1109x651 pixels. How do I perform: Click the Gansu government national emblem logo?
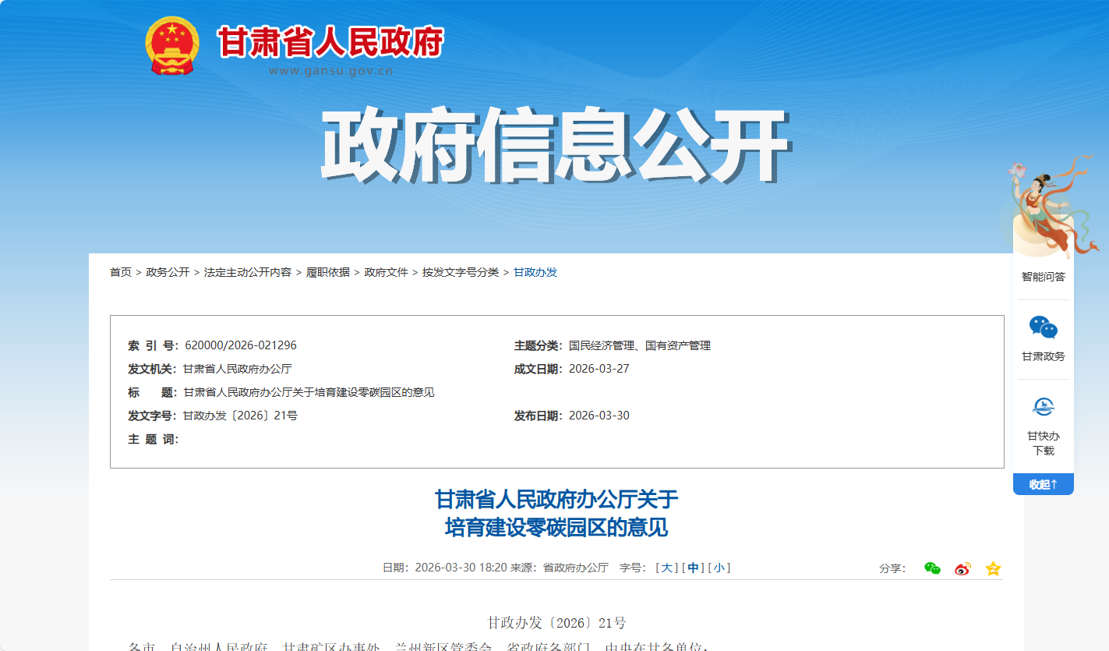pyautogui.click(x=172, y=46)
